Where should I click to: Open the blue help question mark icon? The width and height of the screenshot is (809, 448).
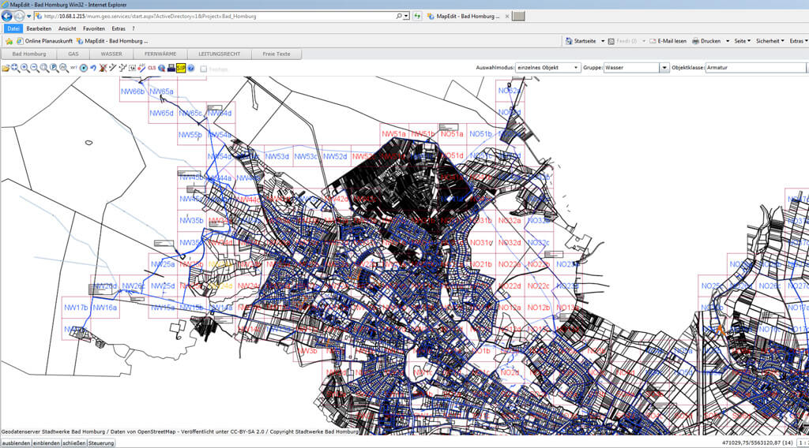coord(191,68)
